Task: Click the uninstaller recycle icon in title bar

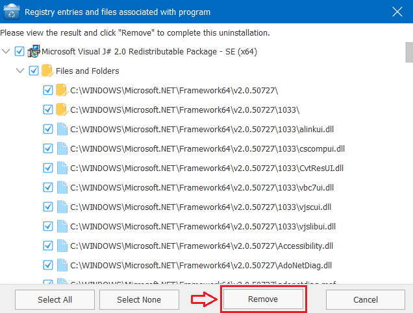Action: (x=11, y=12)
